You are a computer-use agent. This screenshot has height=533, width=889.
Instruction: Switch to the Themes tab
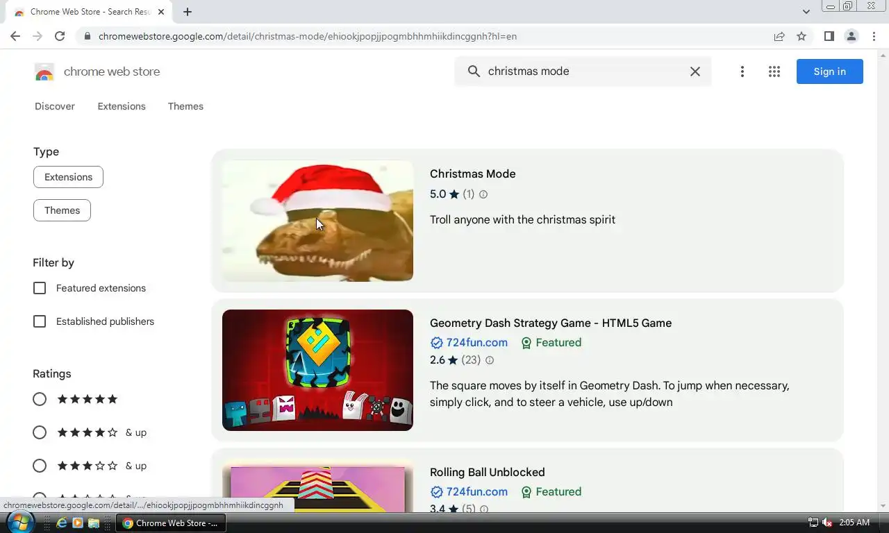tap(185, 106)
